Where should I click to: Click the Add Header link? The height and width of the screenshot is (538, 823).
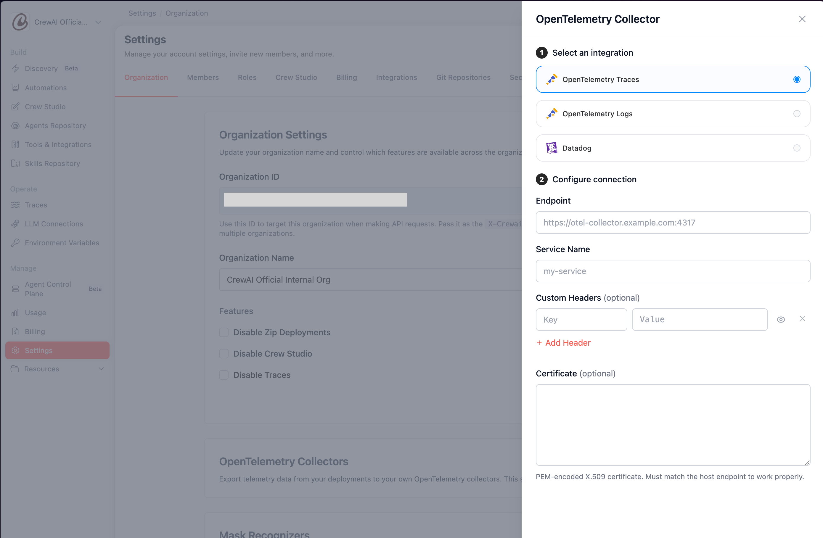[563, 343]
